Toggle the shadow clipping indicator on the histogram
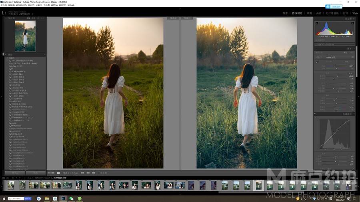The height and width of the screenshot is (202, 360). tap(317, 24)
